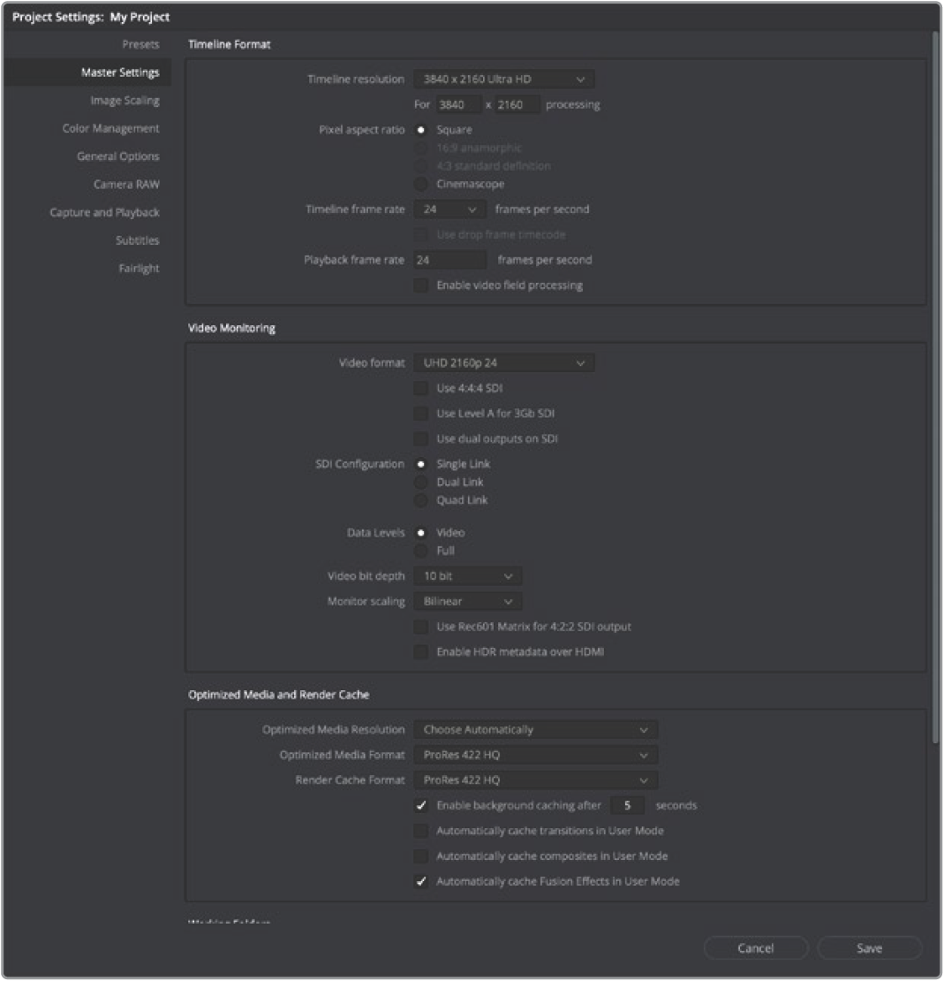Change the Video bit depth dropdown
The width and height of the screenshot is (944, 981).
click(x=467, y=576)
